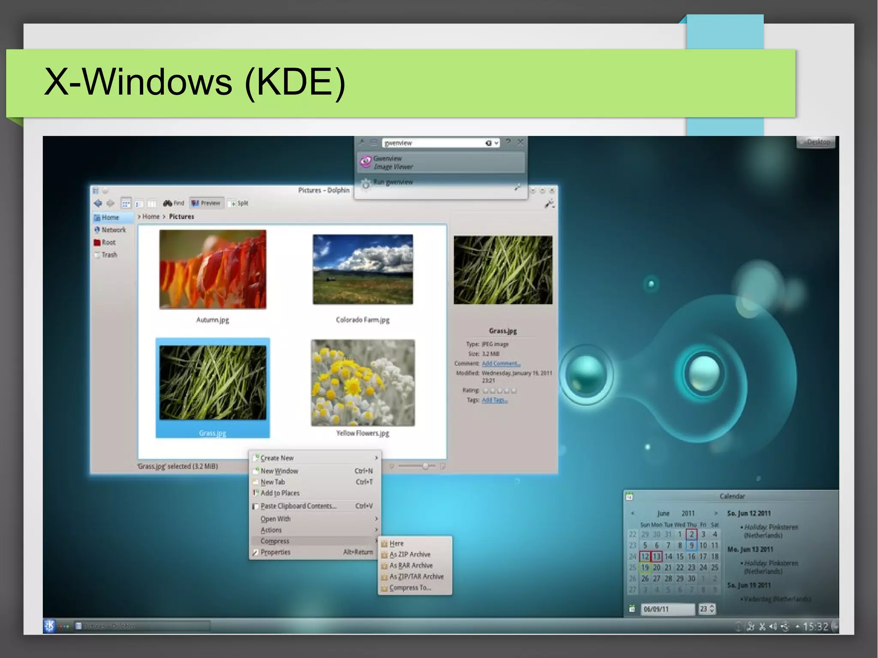Compress As ZIP Archive

tap(415, 554)
